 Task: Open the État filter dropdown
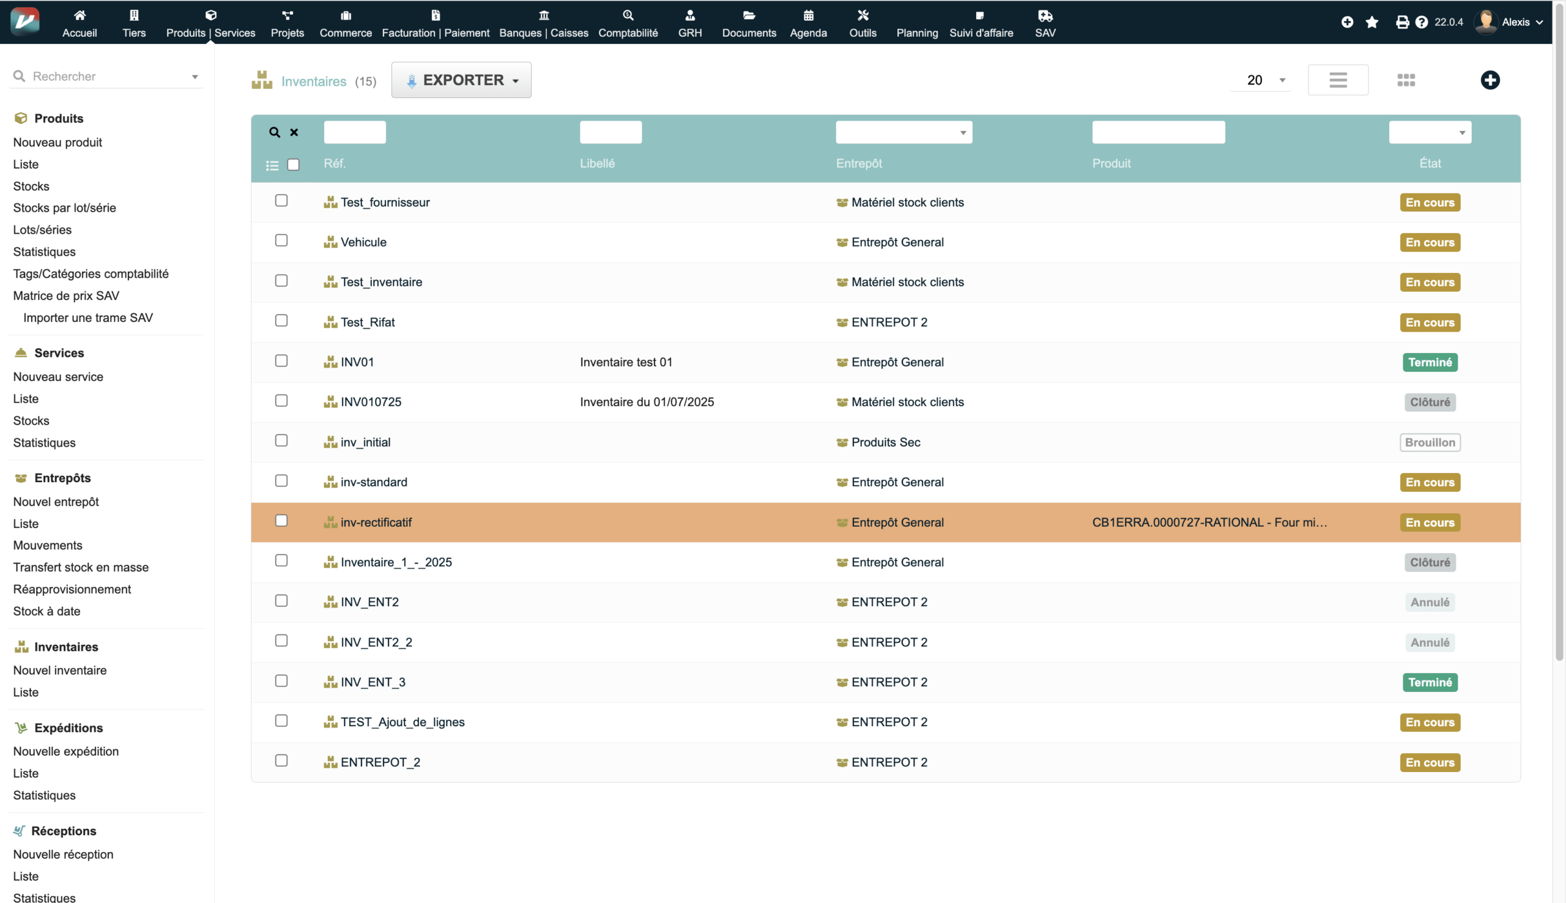1430,132
